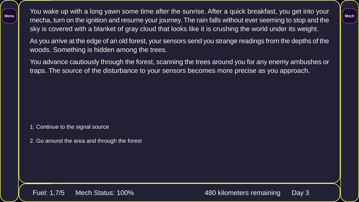359x202 pixels.
Task: Click the paragraph starting You wake up
Action: [x=179, y=20]
